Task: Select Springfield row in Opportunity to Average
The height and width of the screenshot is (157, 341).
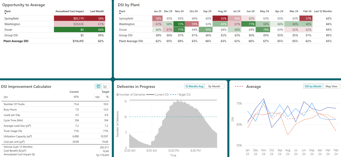Action: click(x=54, y=19)
